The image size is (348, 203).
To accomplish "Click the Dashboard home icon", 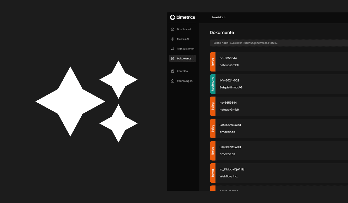I will click(x=173, y=29).
